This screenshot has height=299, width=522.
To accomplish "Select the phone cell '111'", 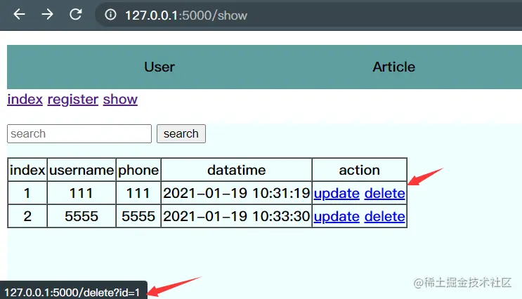I will click(x=138, y=193).
